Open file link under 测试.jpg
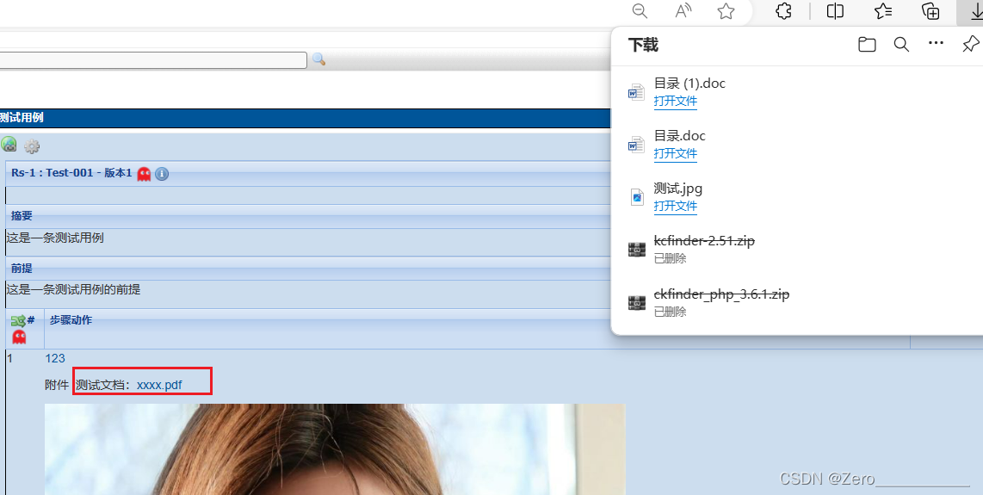983x495 pixels. (x=675, y=207)
